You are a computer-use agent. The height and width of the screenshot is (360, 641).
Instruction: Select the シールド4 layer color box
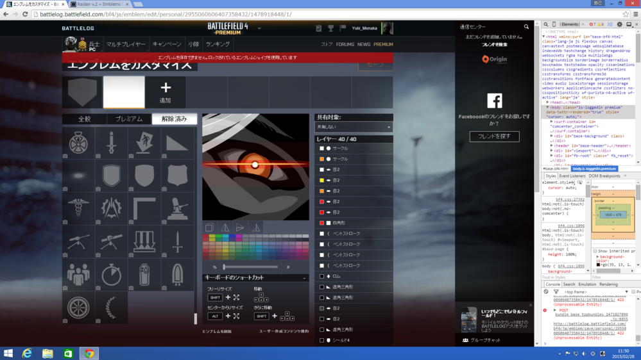321,340
